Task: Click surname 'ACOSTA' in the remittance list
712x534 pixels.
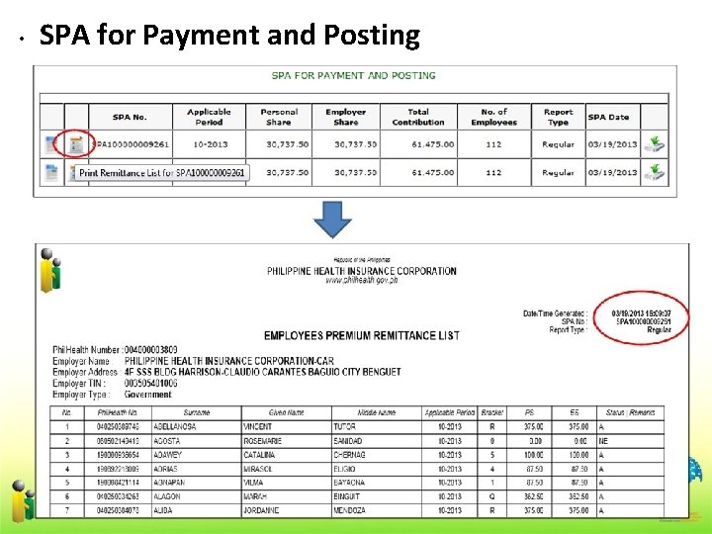Action: (x=167, y=441)
